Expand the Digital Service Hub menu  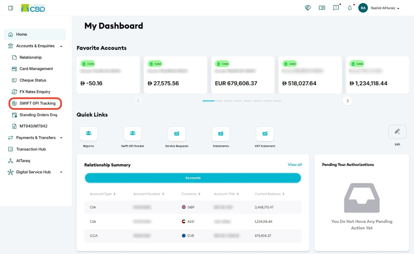[61, 172]
